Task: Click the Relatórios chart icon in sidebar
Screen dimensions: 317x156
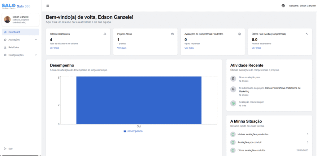Action: 5,47
